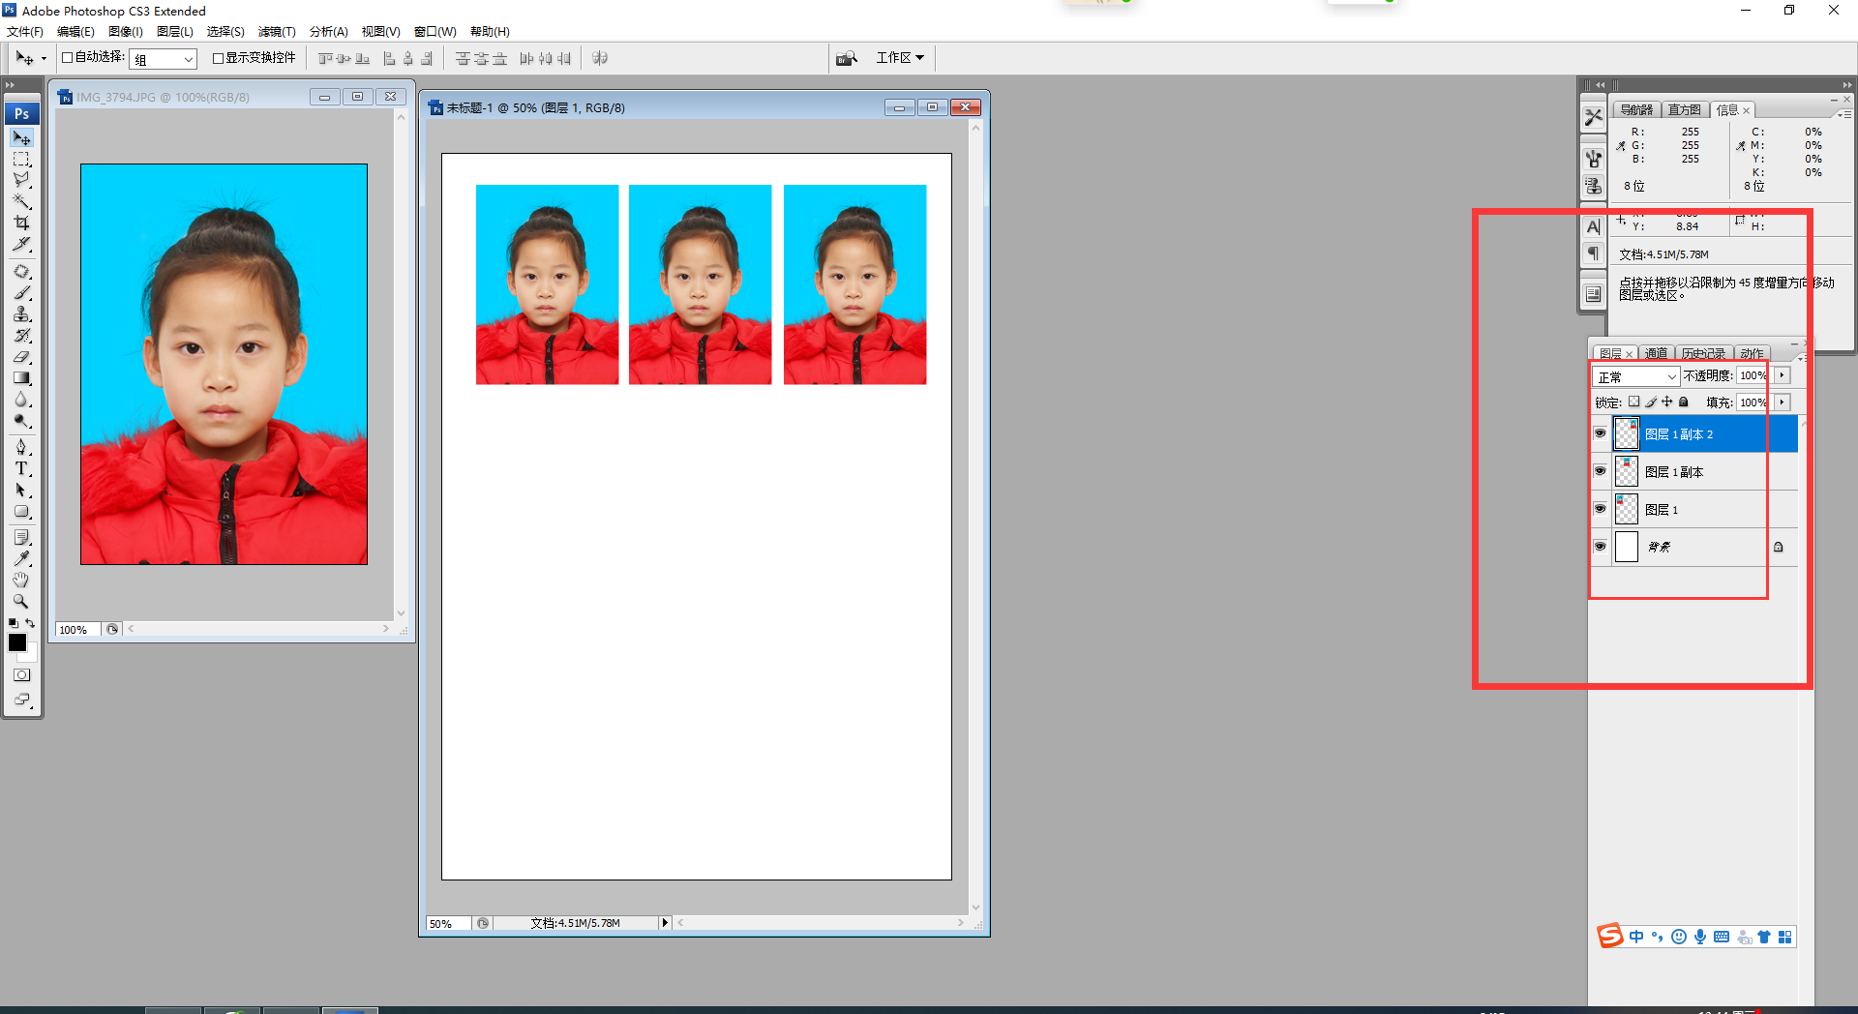Select the Brush tool
Screen dimensions: 1858x1014
[21, 293]
